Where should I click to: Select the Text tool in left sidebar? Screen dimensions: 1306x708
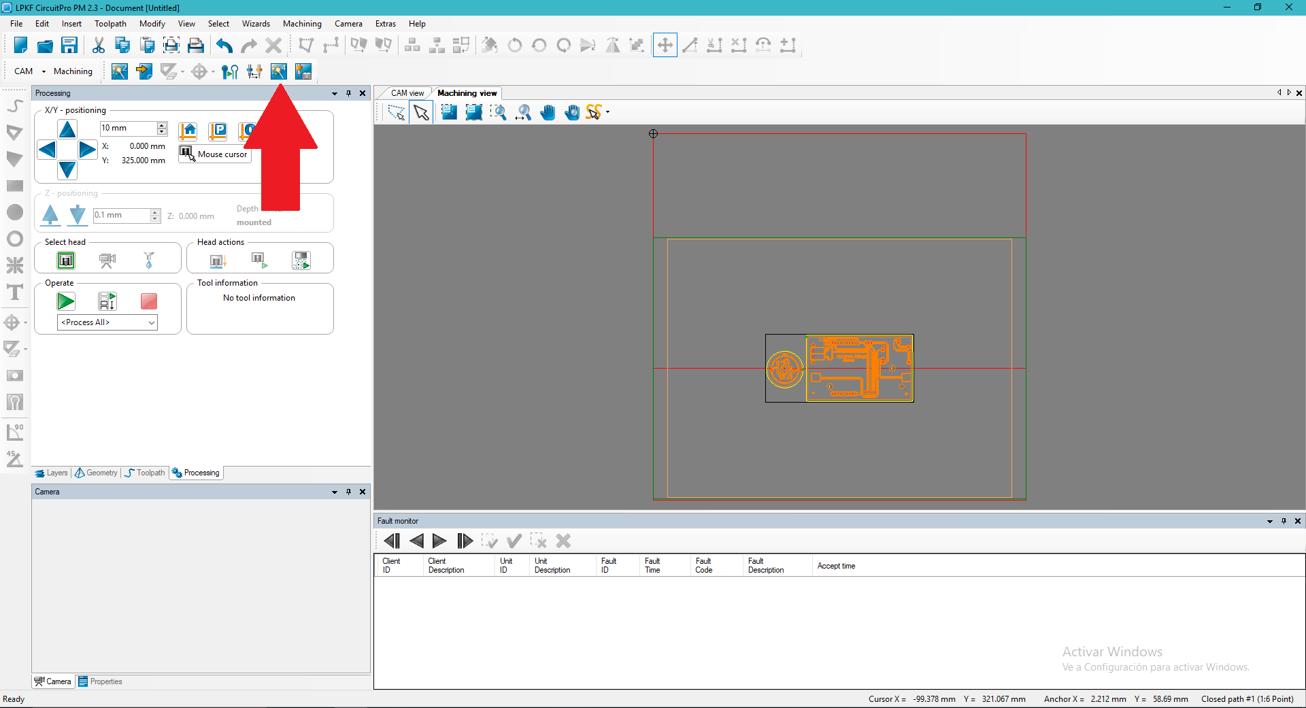click(x=14, y=292)
